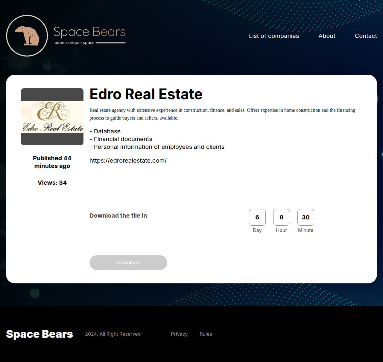The width and height of the screenshot is (383, 362).
Task: Click the Edro Real Estate heading
Action: pyautogui.click(x=146, y=94)
